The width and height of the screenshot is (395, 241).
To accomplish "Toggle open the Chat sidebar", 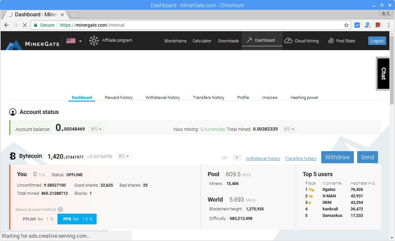I will tap(383, 74).
